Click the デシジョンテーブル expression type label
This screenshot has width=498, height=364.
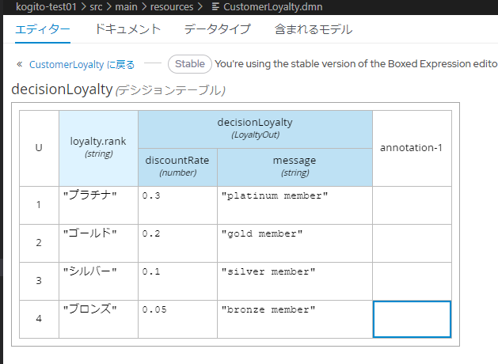tap(170, 90)
